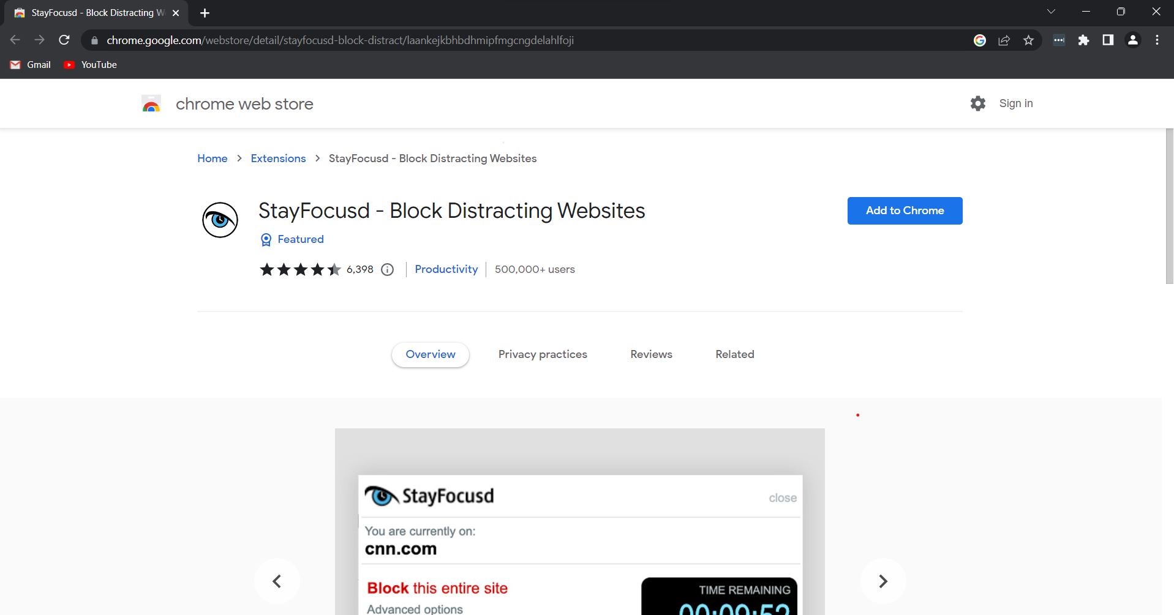Open the Extensions puzzle icon in the toolbar
1174x615 pixels.
tap(1084, 40)
